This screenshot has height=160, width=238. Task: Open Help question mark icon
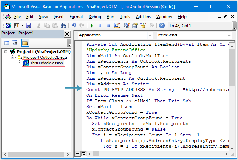coord(161,25)
